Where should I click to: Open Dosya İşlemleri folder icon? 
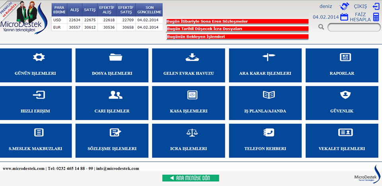click(x=115, y=57)
